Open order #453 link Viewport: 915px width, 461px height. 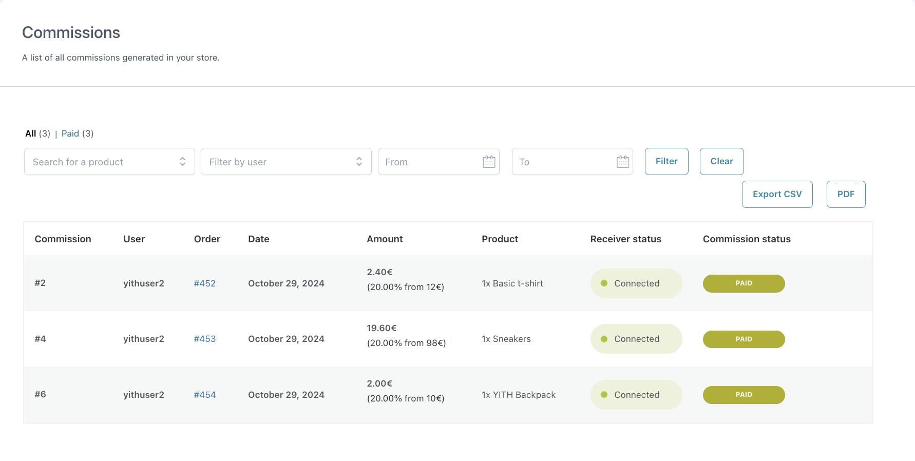coord(204,339)
